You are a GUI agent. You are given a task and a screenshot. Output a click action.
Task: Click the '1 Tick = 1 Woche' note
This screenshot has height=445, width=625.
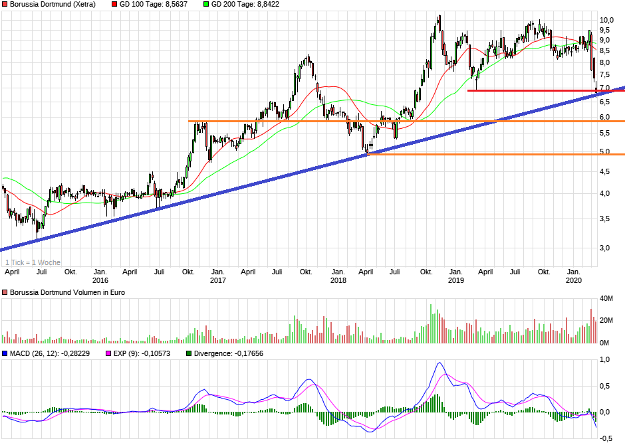click(33, 262)
